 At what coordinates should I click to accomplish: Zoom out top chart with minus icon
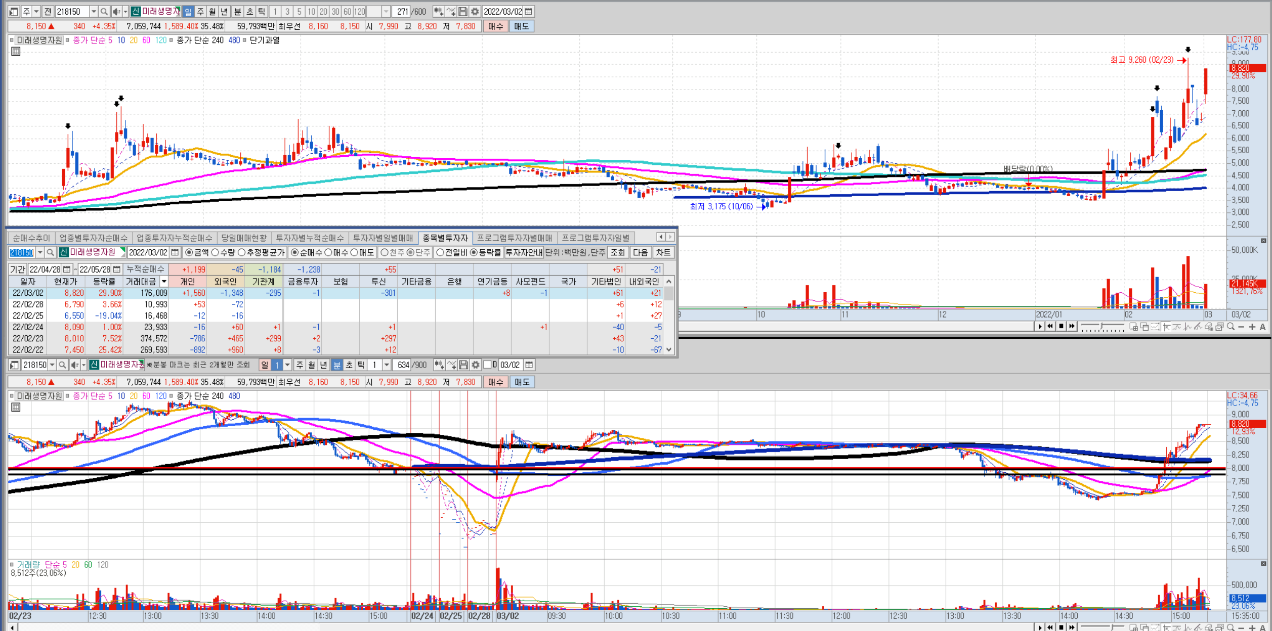[x=1241, y=327]
